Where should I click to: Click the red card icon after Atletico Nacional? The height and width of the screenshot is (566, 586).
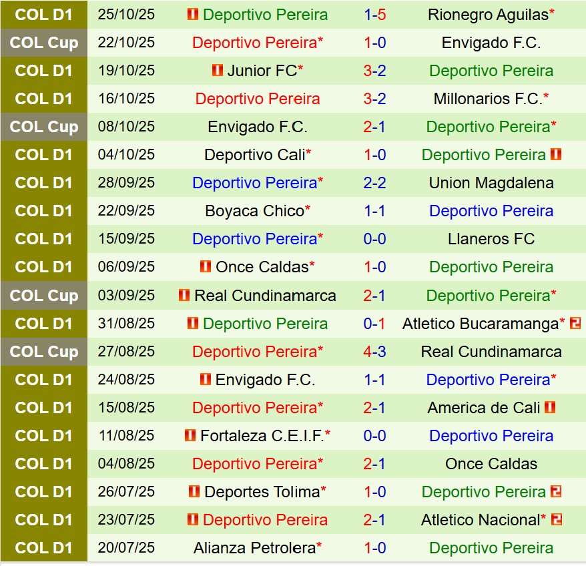click(x=557, y=520)
